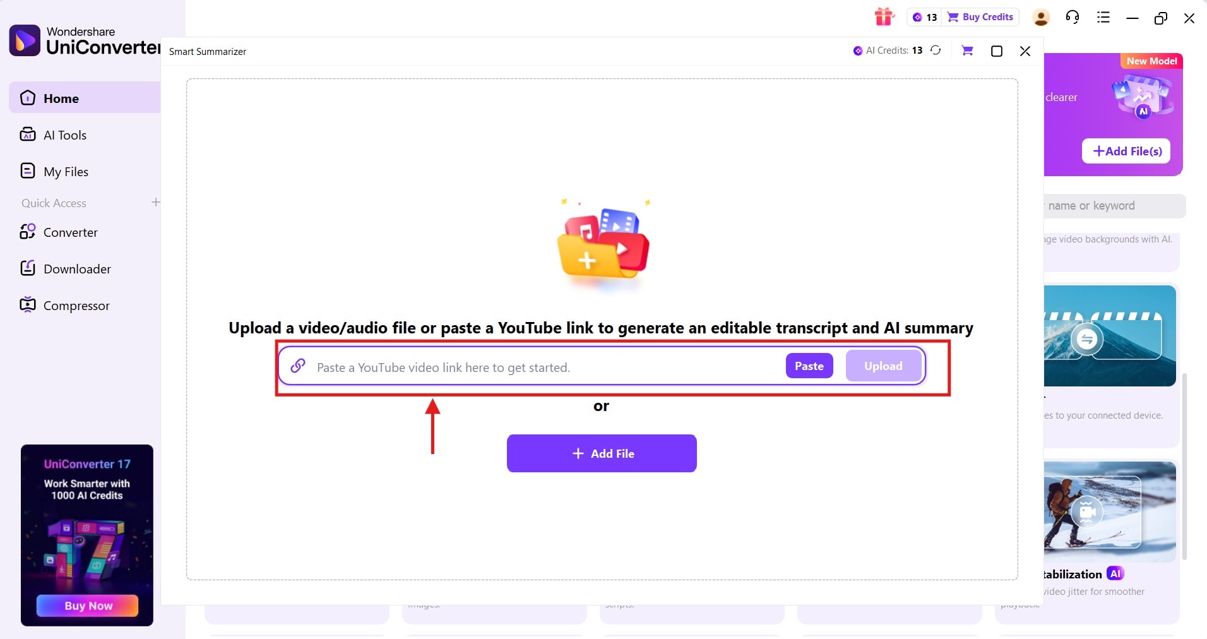Open the user account avatar

coord(1040,17)
